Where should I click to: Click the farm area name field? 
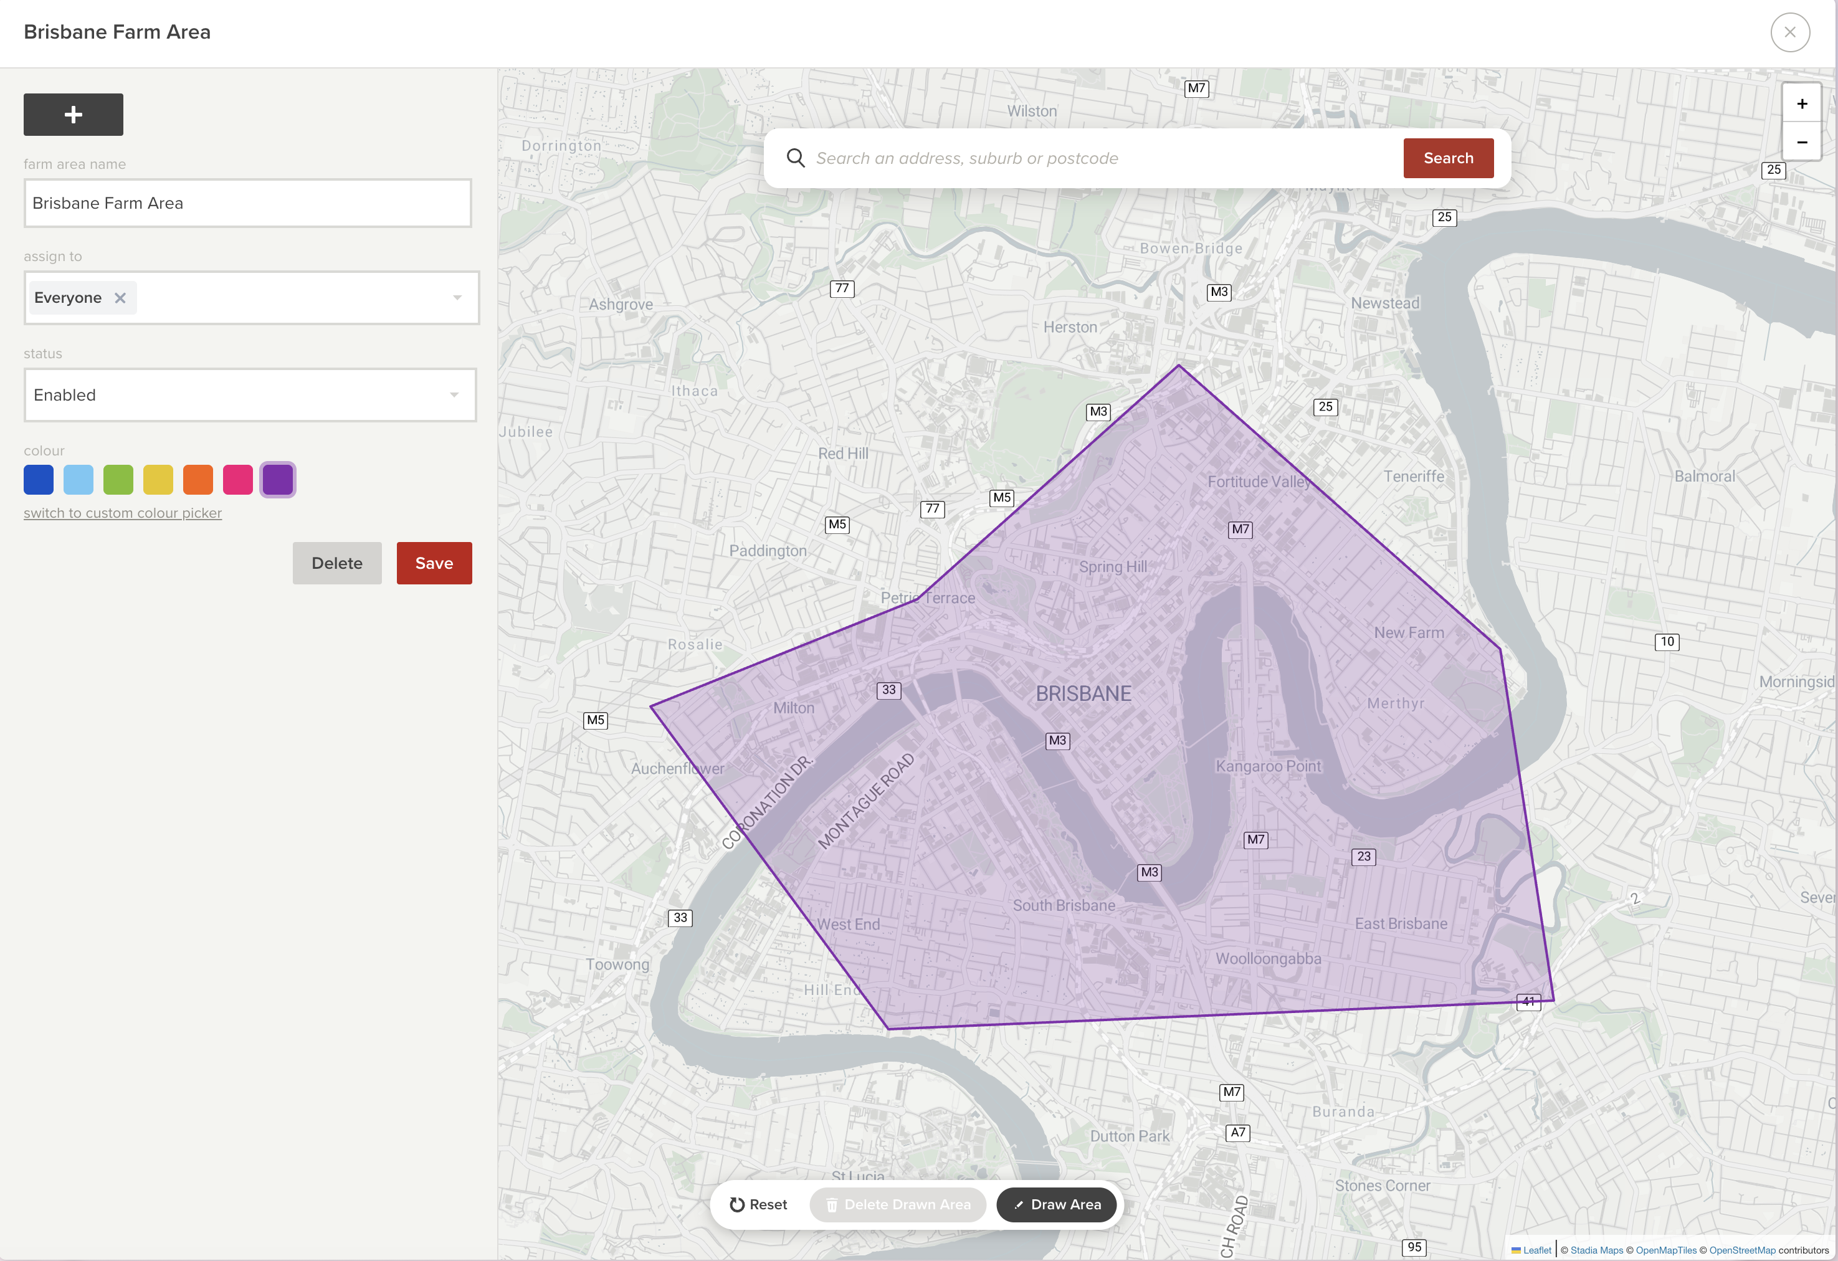(x=247, y=203)
